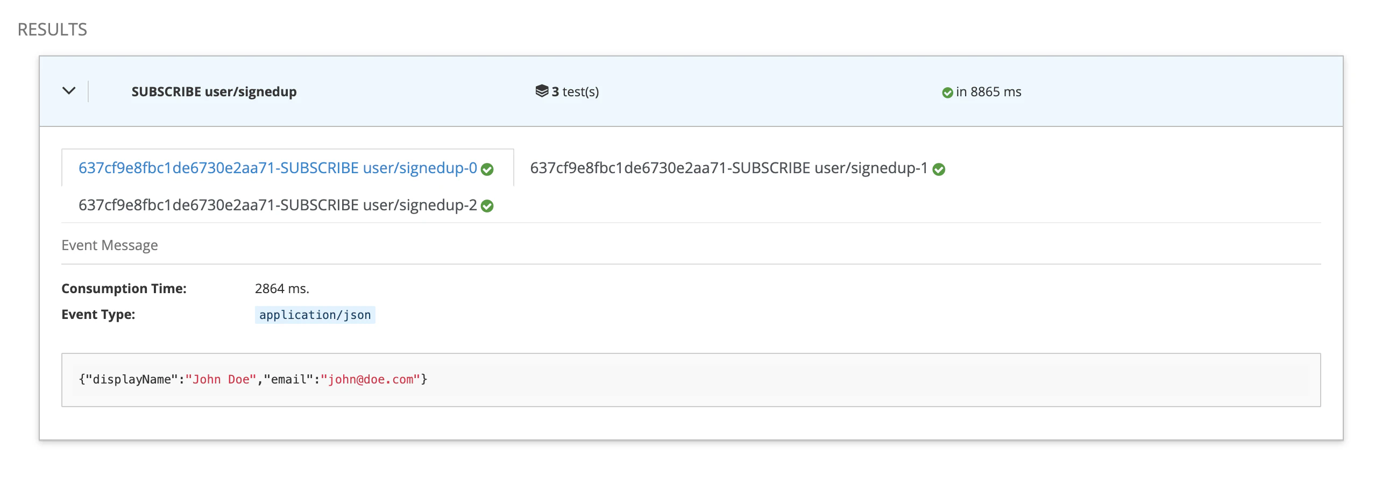Click the application/json event type badge

click(315, 315)
